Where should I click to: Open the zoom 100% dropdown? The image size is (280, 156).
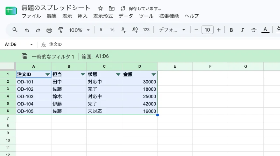click(x=79, y=30)
